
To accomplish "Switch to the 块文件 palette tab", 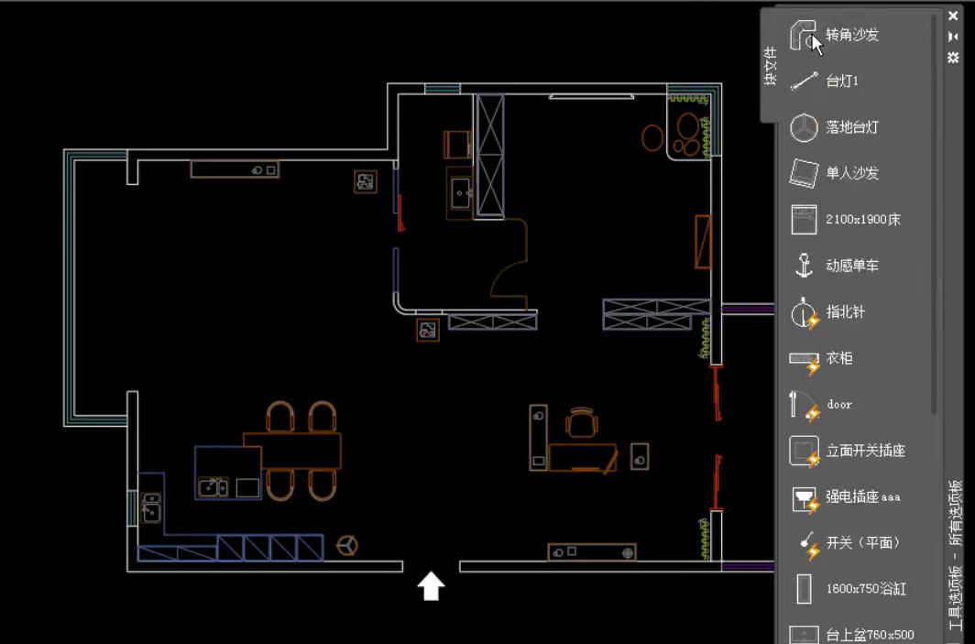I will click(x=770, y=66).
